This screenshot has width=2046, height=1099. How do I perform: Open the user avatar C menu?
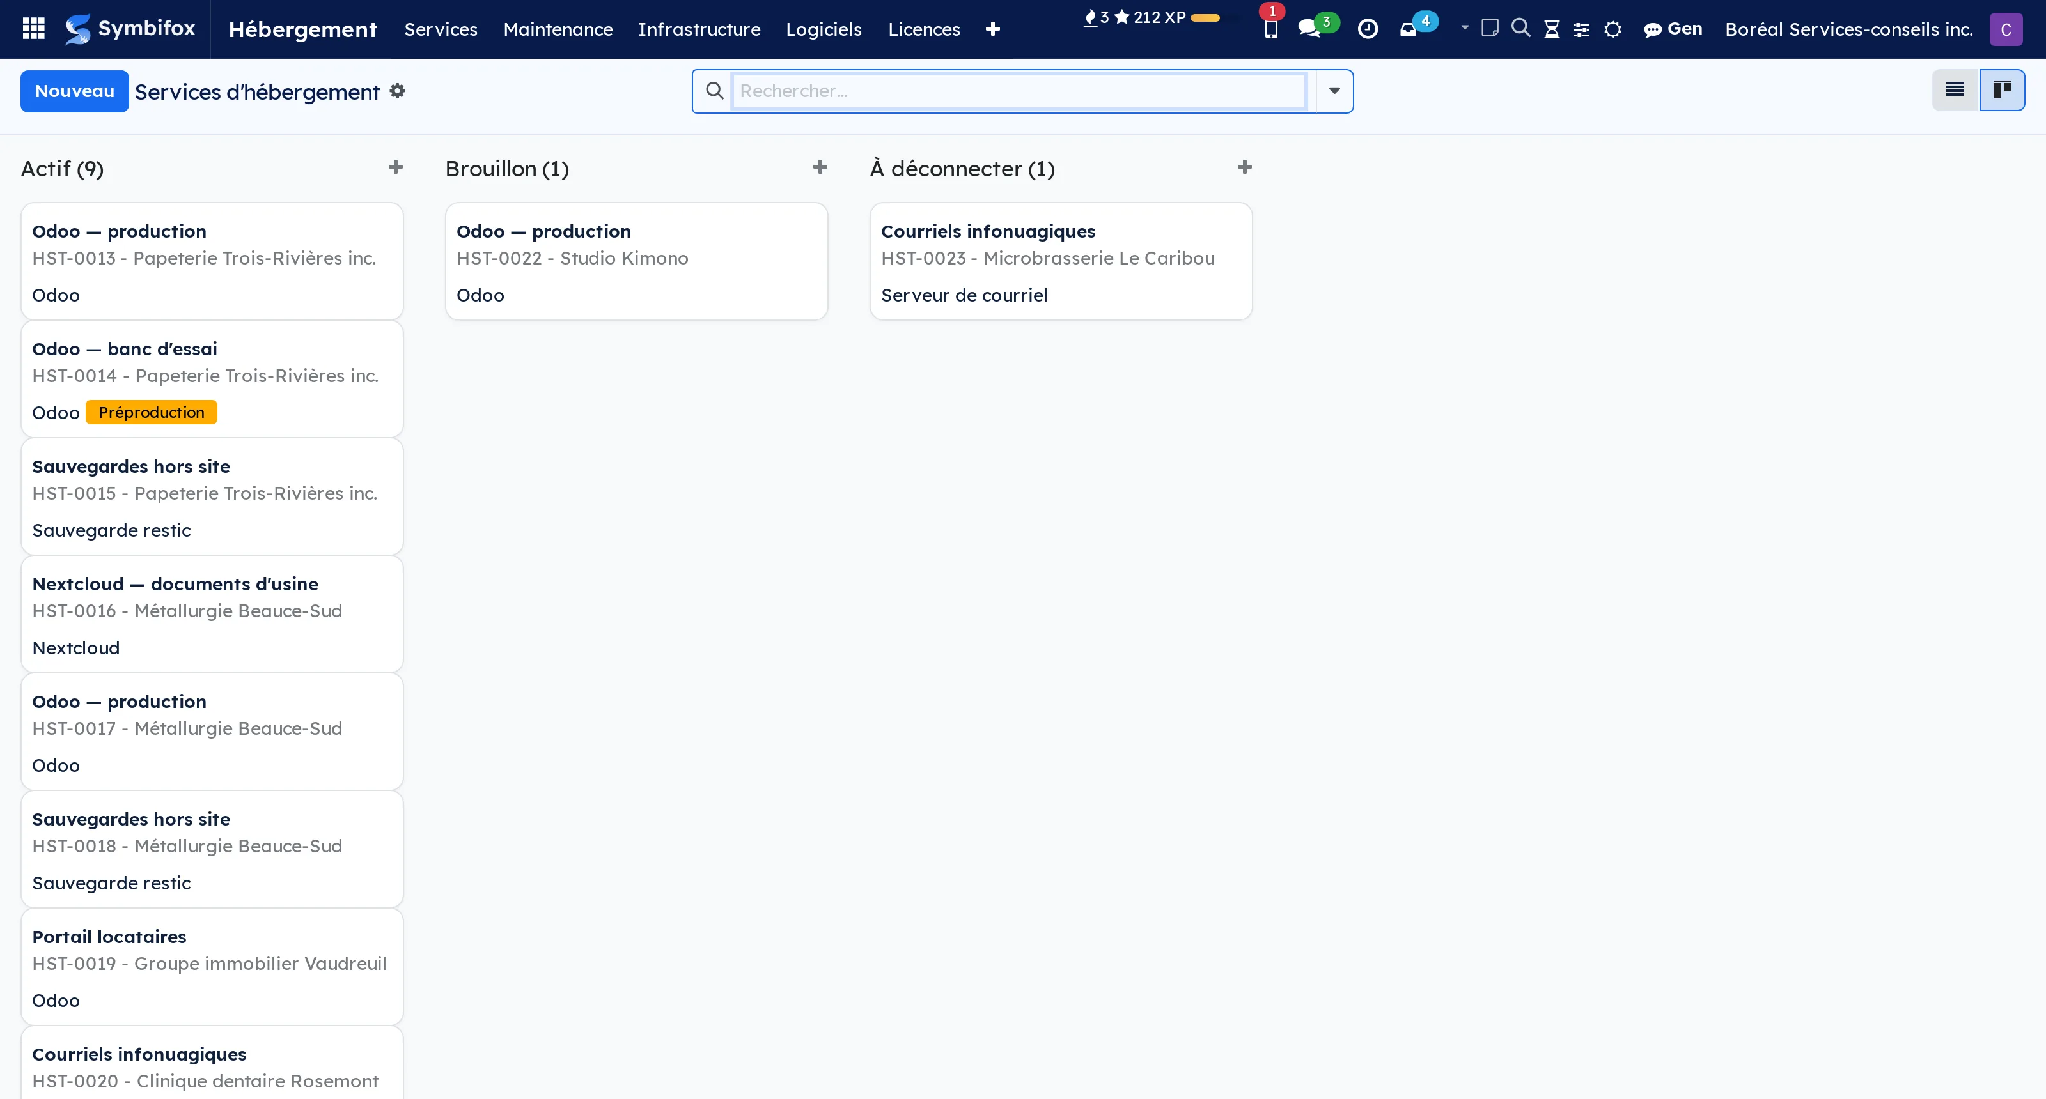(x=2006, y=29)
